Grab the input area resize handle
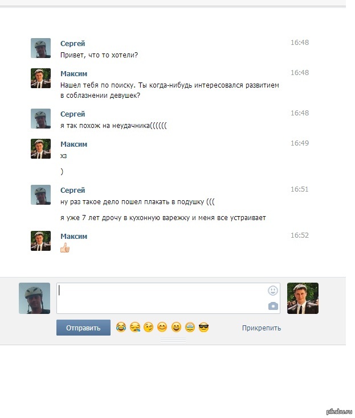 pos(173,340)
